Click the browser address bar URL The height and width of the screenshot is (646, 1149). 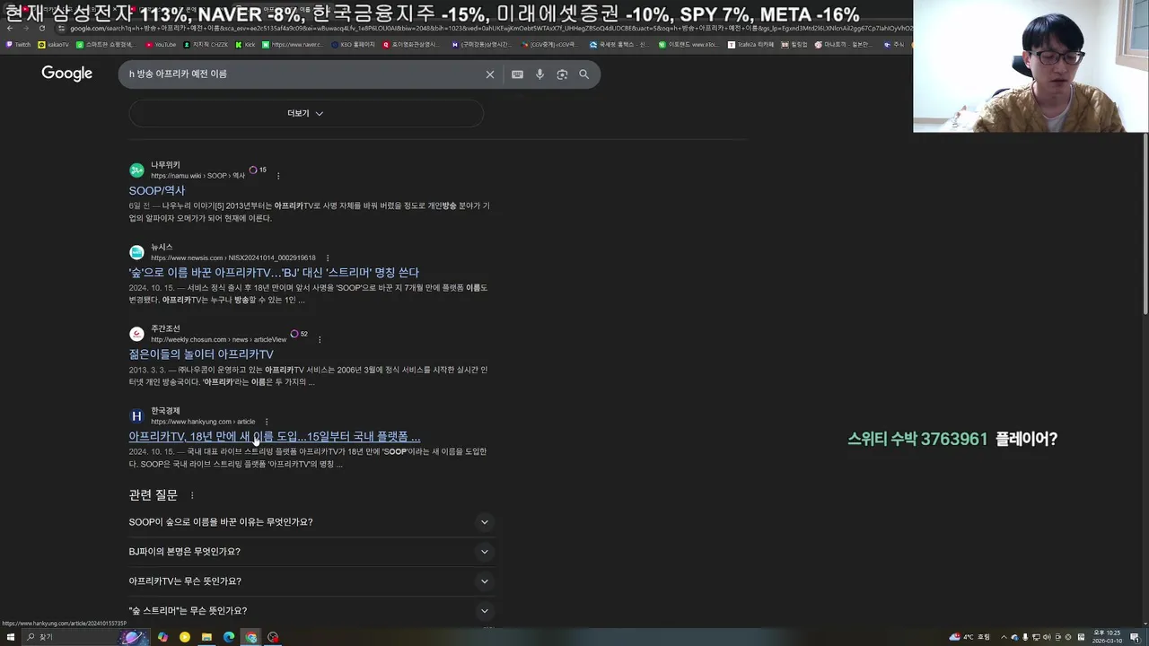(x=485, y=28)
